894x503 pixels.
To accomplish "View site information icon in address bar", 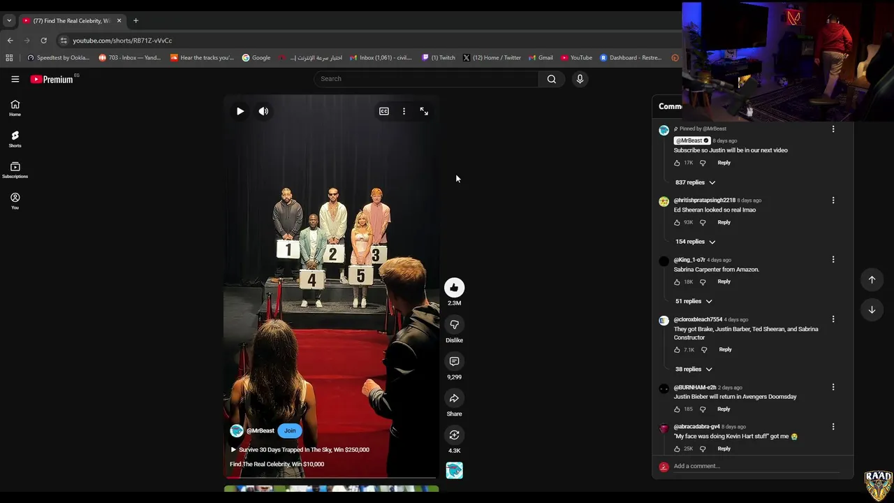I will pyautogui.click(x=64, y=41).
